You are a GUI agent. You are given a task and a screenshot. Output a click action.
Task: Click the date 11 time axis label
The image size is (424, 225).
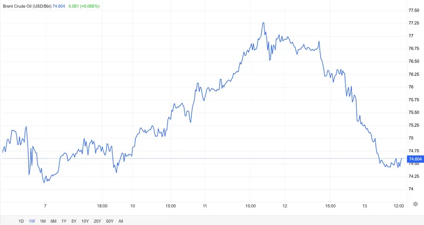[204, 205]
